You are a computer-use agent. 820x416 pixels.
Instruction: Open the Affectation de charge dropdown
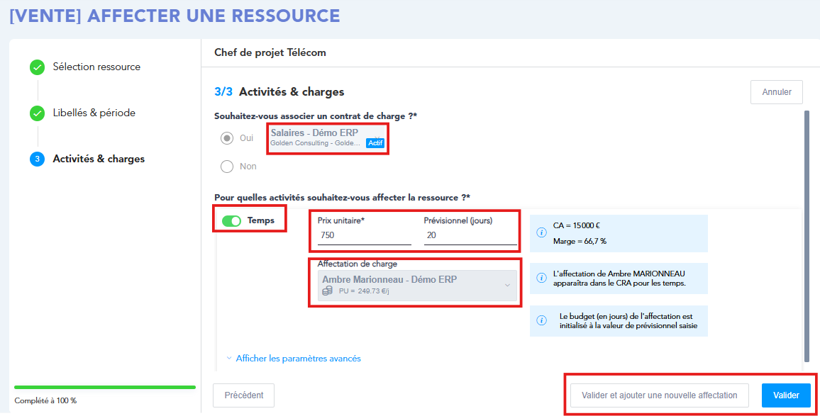tap(416, 284)
